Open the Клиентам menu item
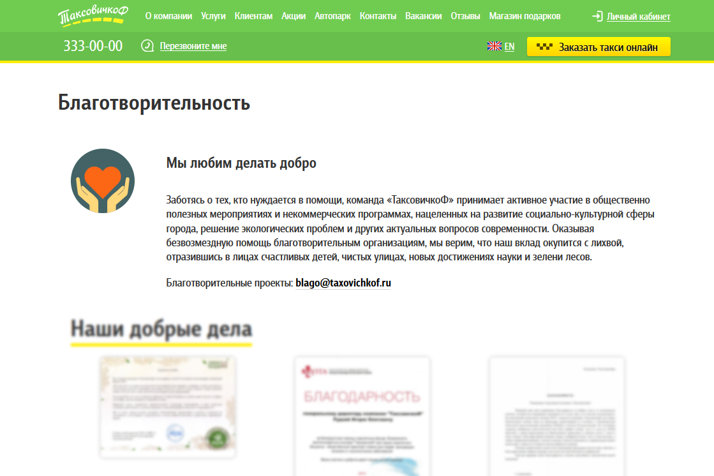 coord(253,16)
